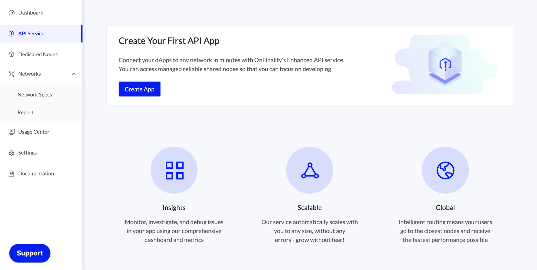Open the Usage Center page
The width and height of the screenshot is (537, 270).
coord(33,132)
